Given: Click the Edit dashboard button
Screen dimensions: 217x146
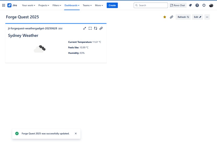Looking at the screenshot, I should click(x=197, y=17).
